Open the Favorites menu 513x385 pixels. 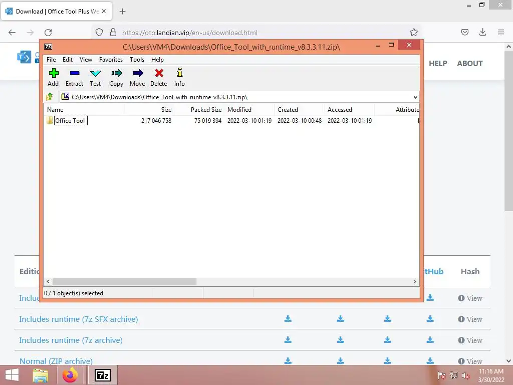[111, 60]
